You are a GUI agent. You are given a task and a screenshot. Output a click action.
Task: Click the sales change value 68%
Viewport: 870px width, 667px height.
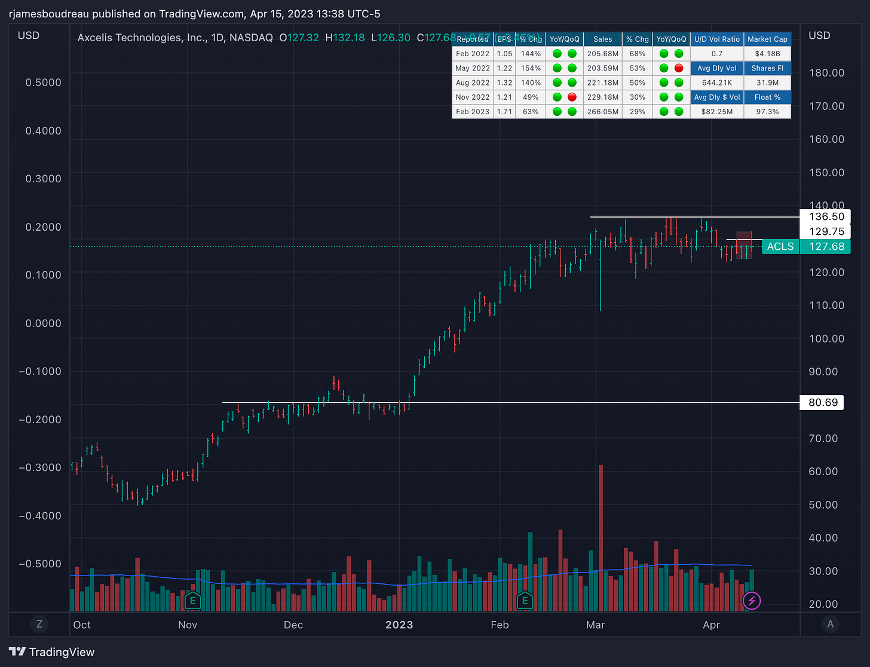637,53
